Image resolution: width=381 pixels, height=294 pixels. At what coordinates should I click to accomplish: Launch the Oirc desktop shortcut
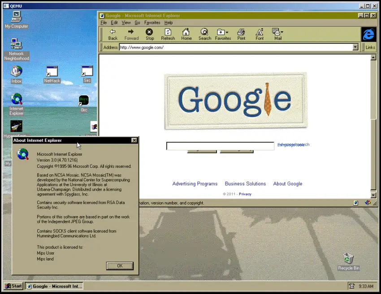pyautogui.click(x=84, y=104)
